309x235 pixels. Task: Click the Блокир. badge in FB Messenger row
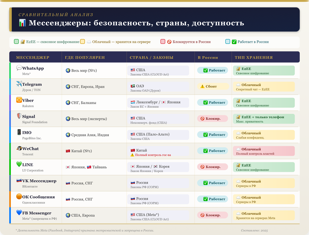coord(213,215)
